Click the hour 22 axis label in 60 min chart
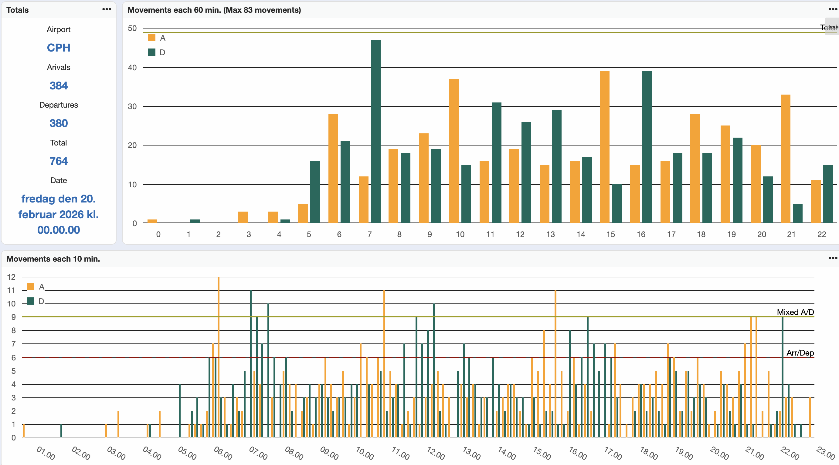This screenshot has width=839, height=465. pos(822,234)
